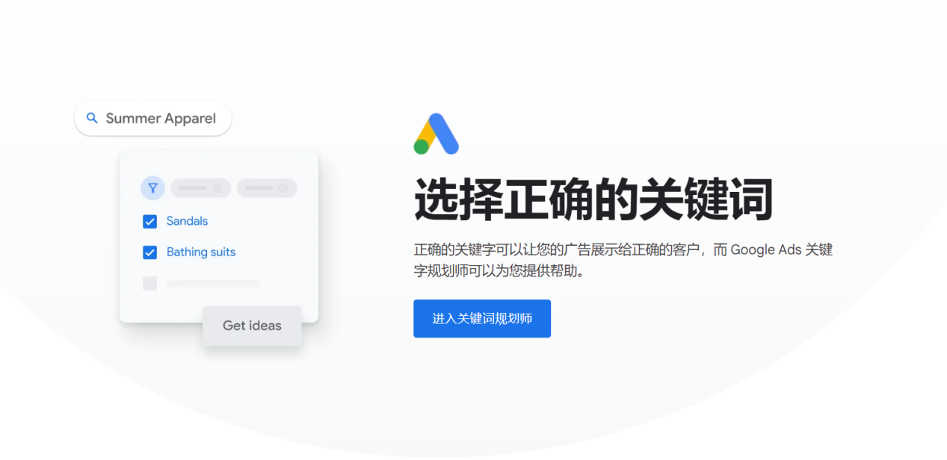Click the blue funnel filter icon
Image resolution: width=947 pixels, height=460 pixels.
pos(152,188)
